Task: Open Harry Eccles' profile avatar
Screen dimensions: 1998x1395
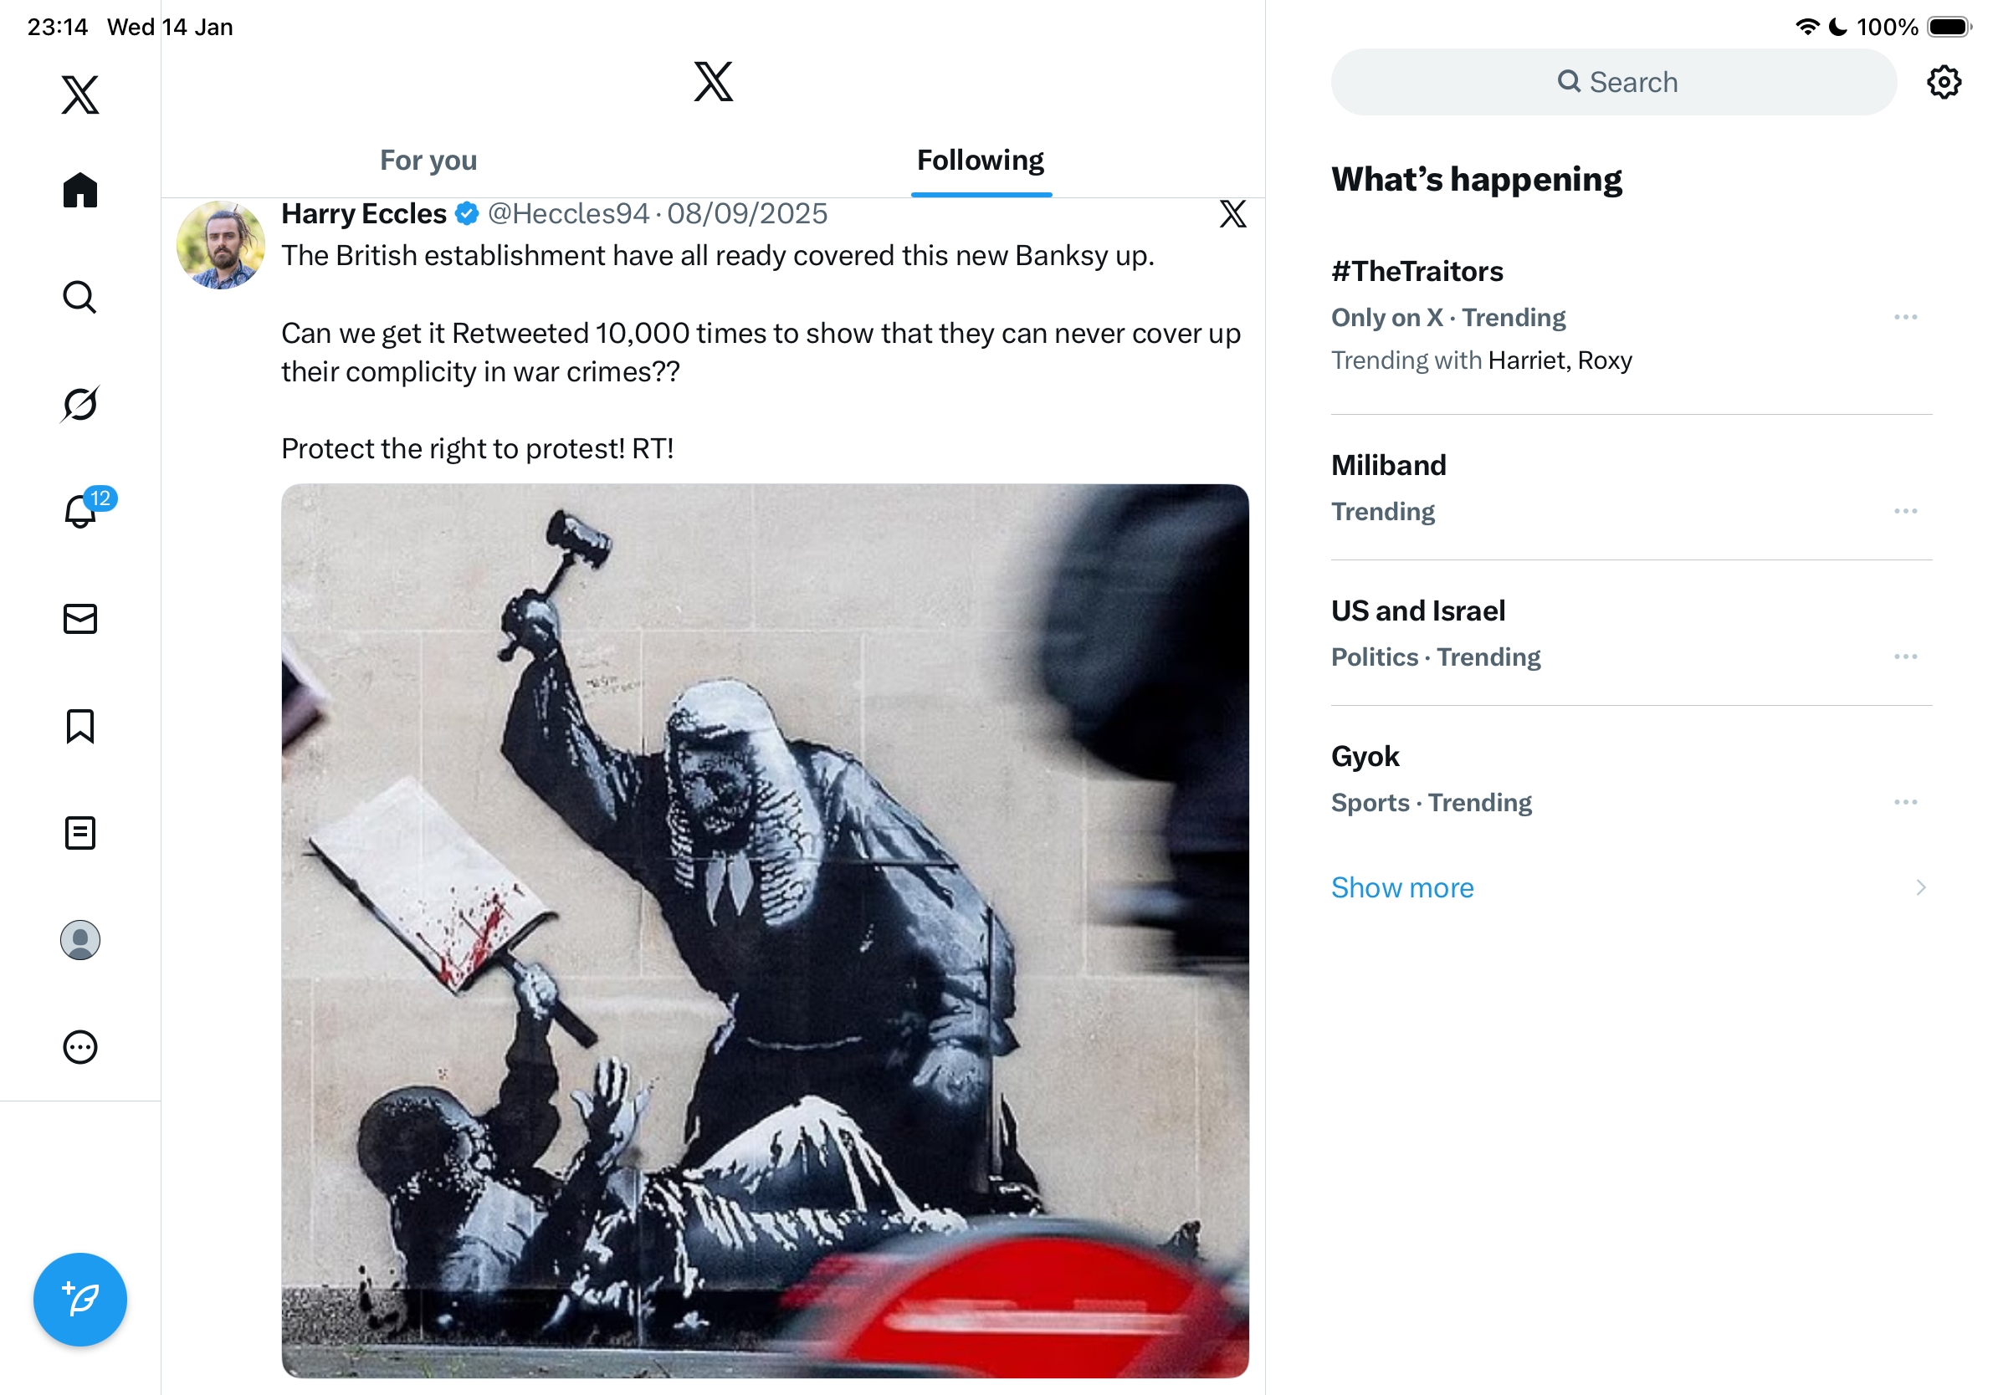Action: [x=220, y=245]
